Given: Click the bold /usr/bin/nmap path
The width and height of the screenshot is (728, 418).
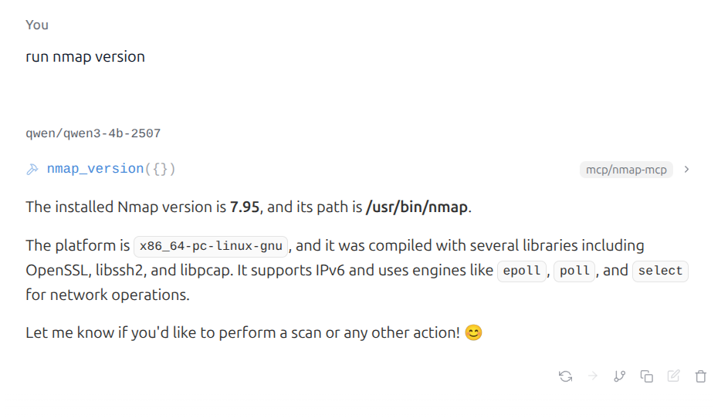Looking at the screenshot, I should pos(417,207).
